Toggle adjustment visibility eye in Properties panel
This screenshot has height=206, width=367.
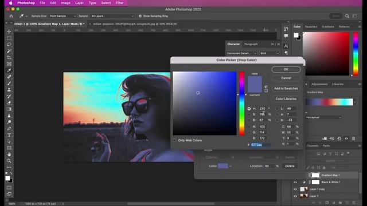pyautogui.click(x=346, y=138)
